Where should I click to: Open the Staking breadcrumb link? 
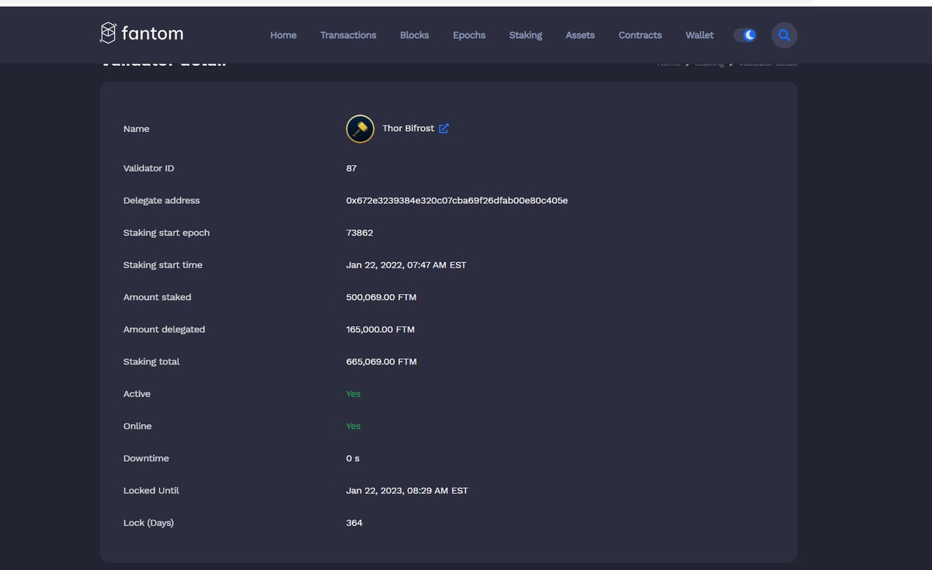709,63
